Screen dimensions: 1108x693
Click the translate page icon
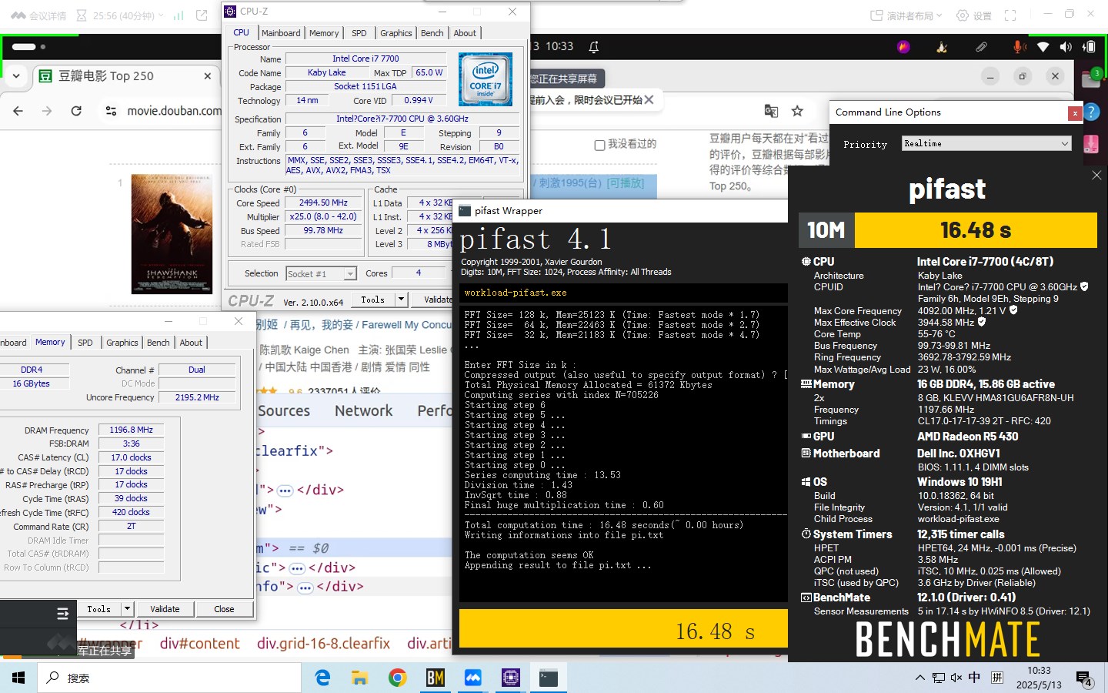point(771,111)
